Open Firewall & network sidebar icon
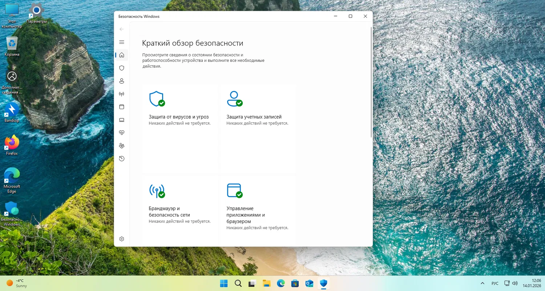Image resolution: width=545 pixels, height=291 pixels. [x=122, y=94]
